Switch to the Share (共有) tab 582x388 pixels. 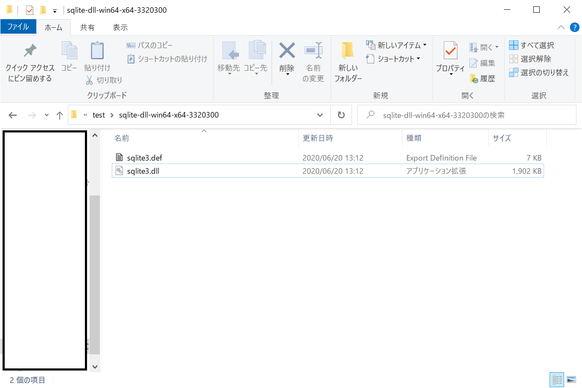click(87, 27)
